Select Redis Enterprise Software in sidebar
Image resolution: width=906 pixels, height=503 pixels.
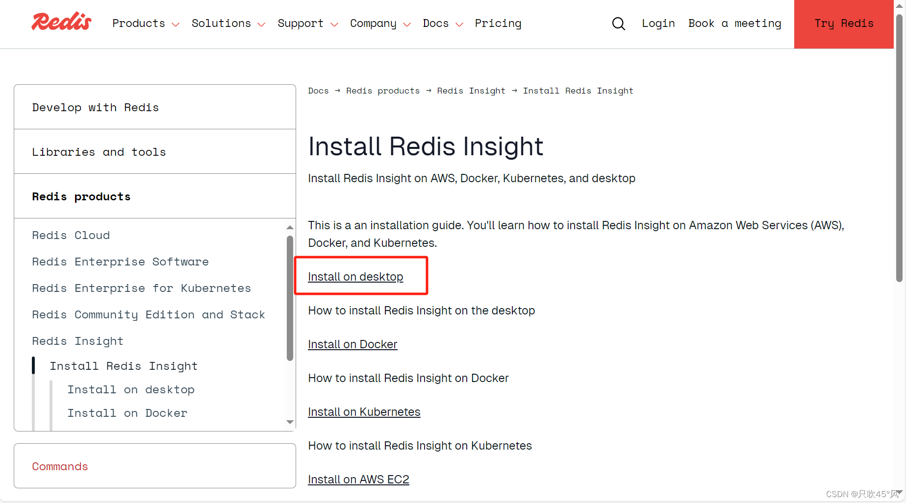coord(121,262)
